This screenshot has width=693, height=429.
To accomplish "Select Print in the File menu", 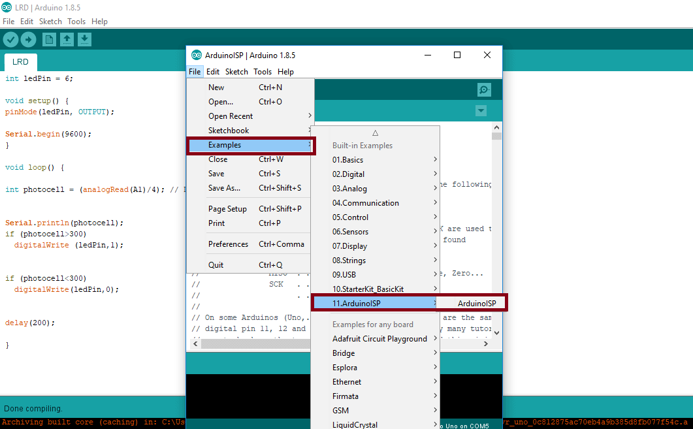I will 250,223.
